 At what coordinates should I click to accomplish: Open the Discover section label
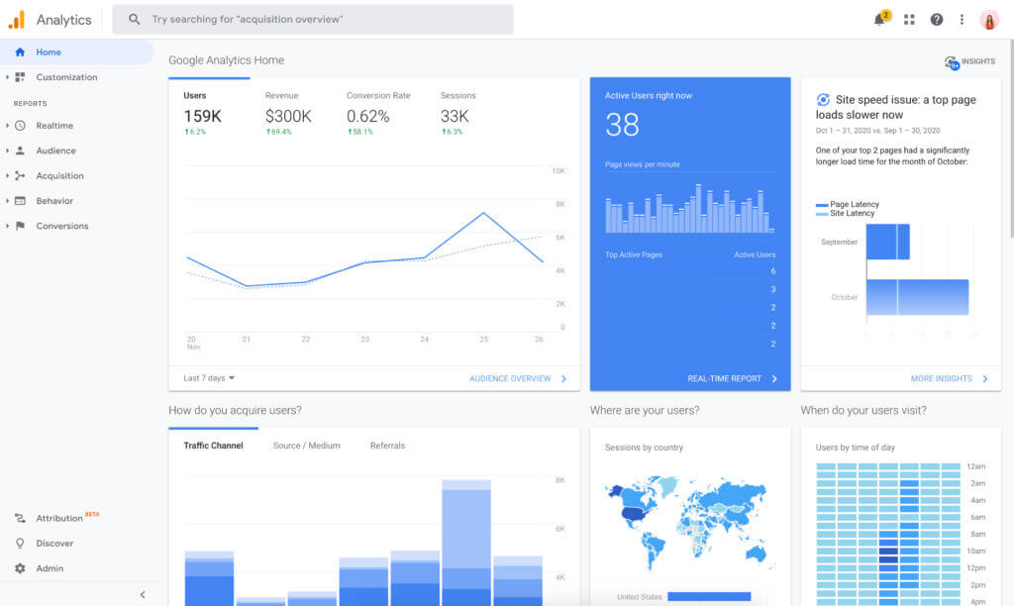54,544
